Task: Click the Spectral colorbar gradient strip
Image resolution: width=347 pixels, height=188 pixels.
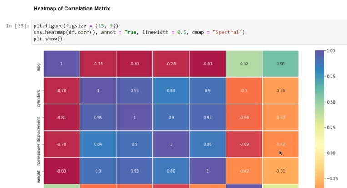Action: pyautogui.click(x=320, y=114)
